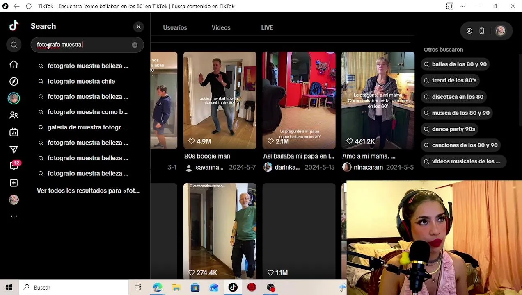522x295 pixels.
Task: Reload the page with refresh icon
Action: click(29, 6)
